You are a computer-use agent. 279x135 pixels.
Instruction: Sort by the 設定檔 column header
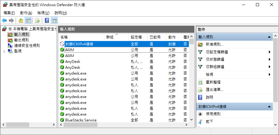(x=138, y=37)
